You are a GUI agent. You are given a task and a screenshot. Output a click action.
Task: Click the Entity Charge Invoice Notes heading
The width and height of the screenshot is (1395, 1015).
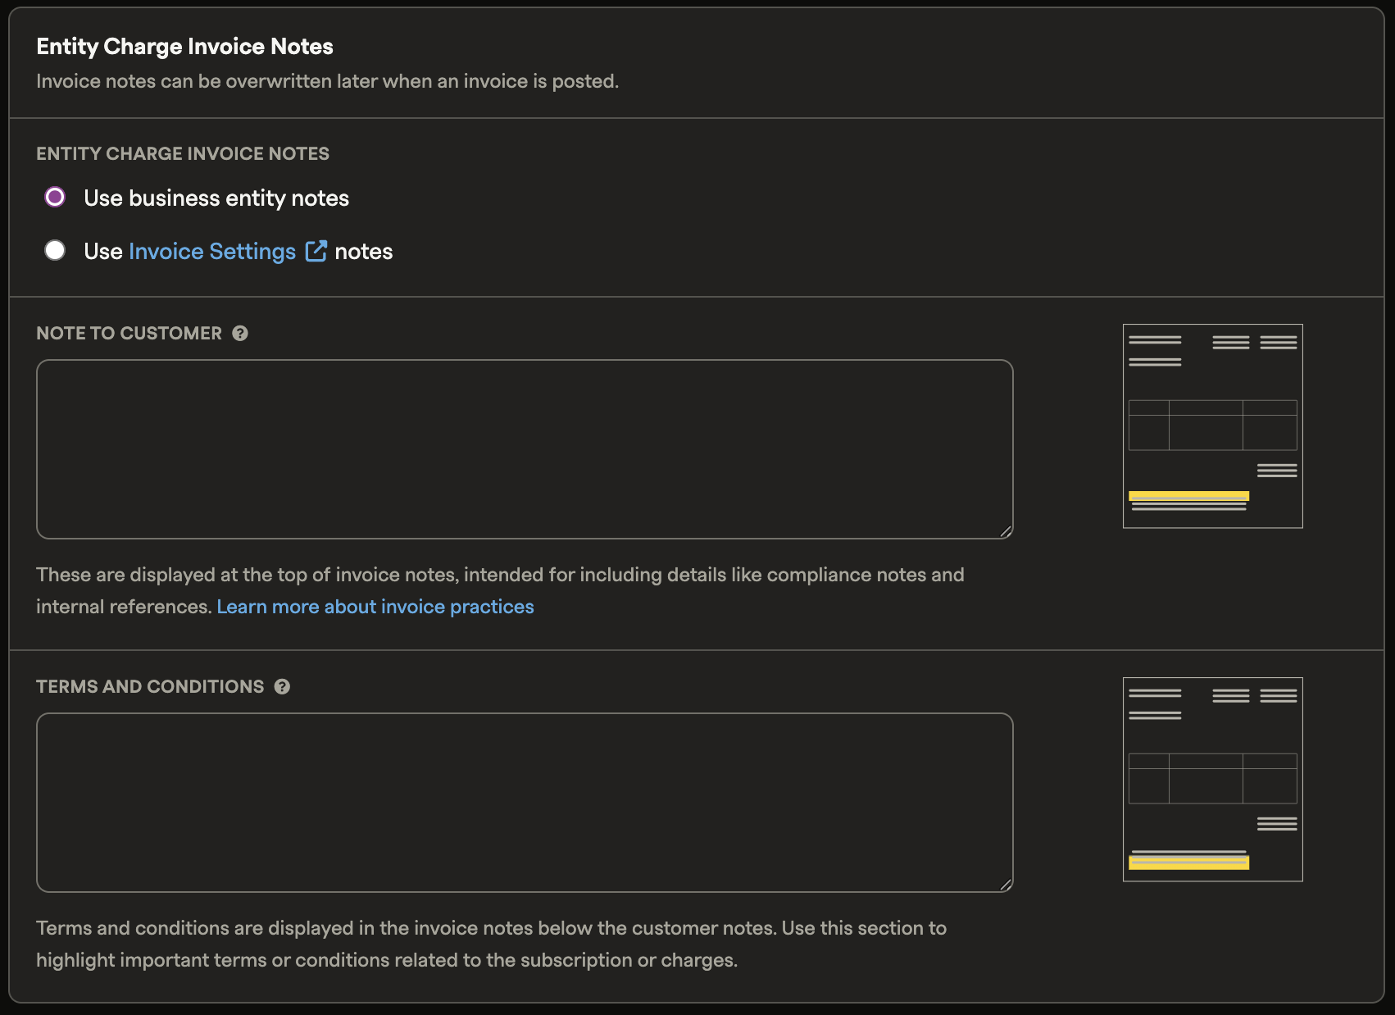[x=184, y=47]
